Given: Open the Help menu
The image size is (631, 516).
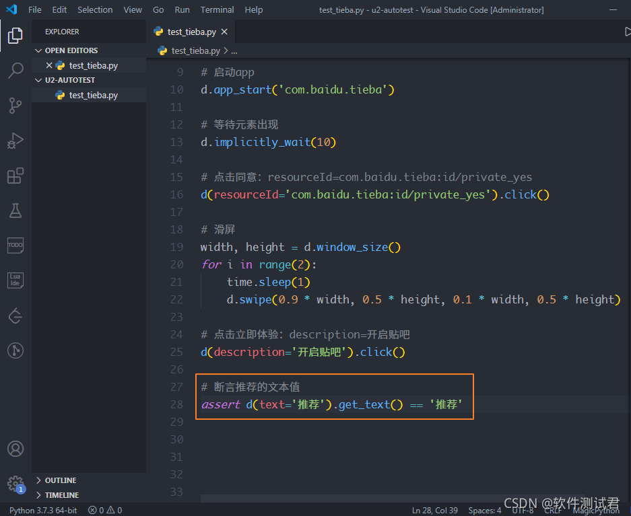Looking at the screenshot, I should click(x=253, y=9).
